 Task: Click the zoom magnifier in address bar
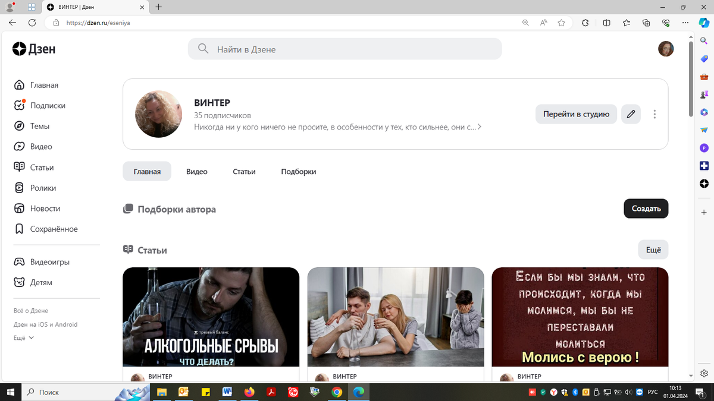[x=525, y=23]
